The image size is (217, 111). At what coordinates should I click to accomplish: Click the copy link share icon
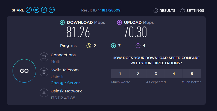pos(28,10)
